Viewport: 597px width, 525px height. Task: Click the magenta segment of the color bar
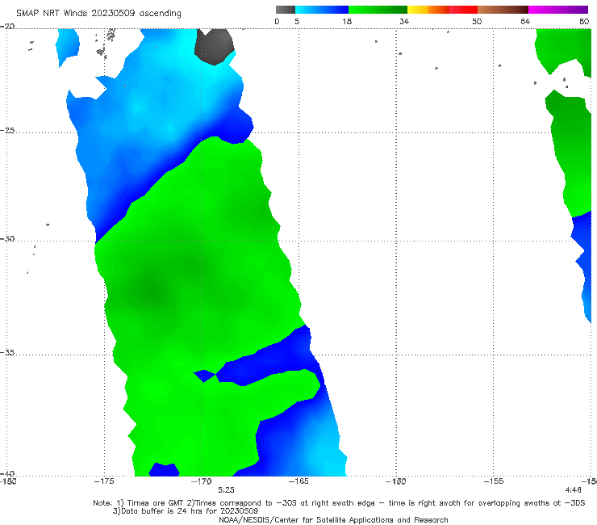(558, 10)
